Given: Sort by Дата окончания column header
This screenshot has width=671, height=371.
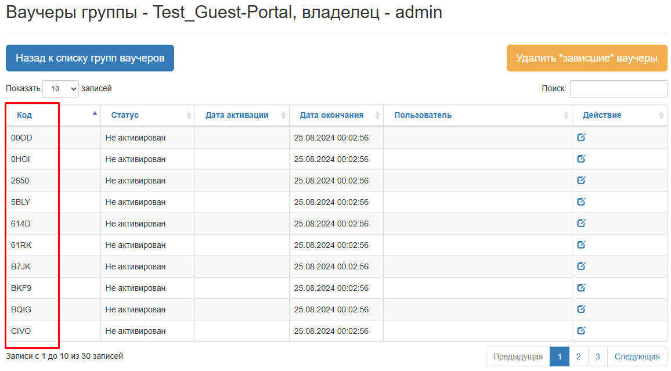Looking at the screenshot, I should coord(331,115).
